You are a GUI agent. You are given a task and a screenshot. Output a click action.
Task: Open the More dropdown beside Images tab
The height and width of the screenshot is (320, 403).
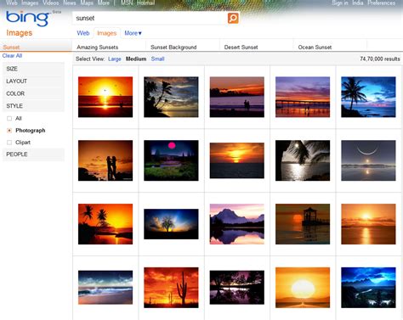[133, 33]
